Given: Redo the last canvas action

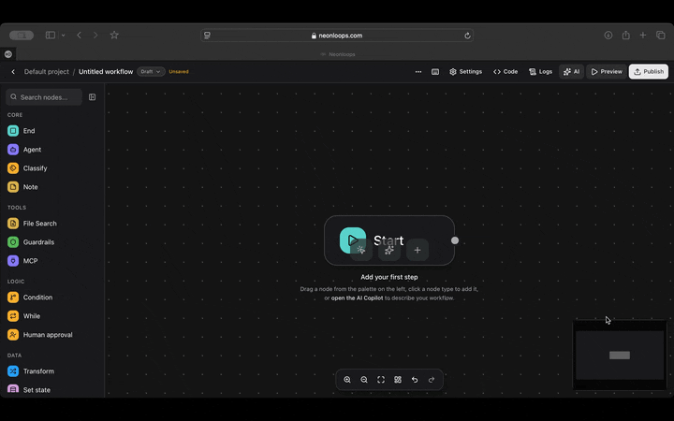Looking at the screenshot, I should [x=432, y=380].
